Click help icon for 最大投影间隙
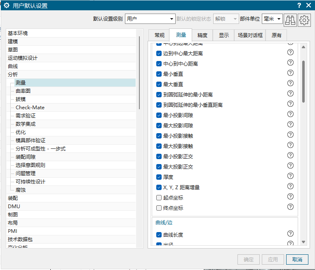 pos(290,124)
